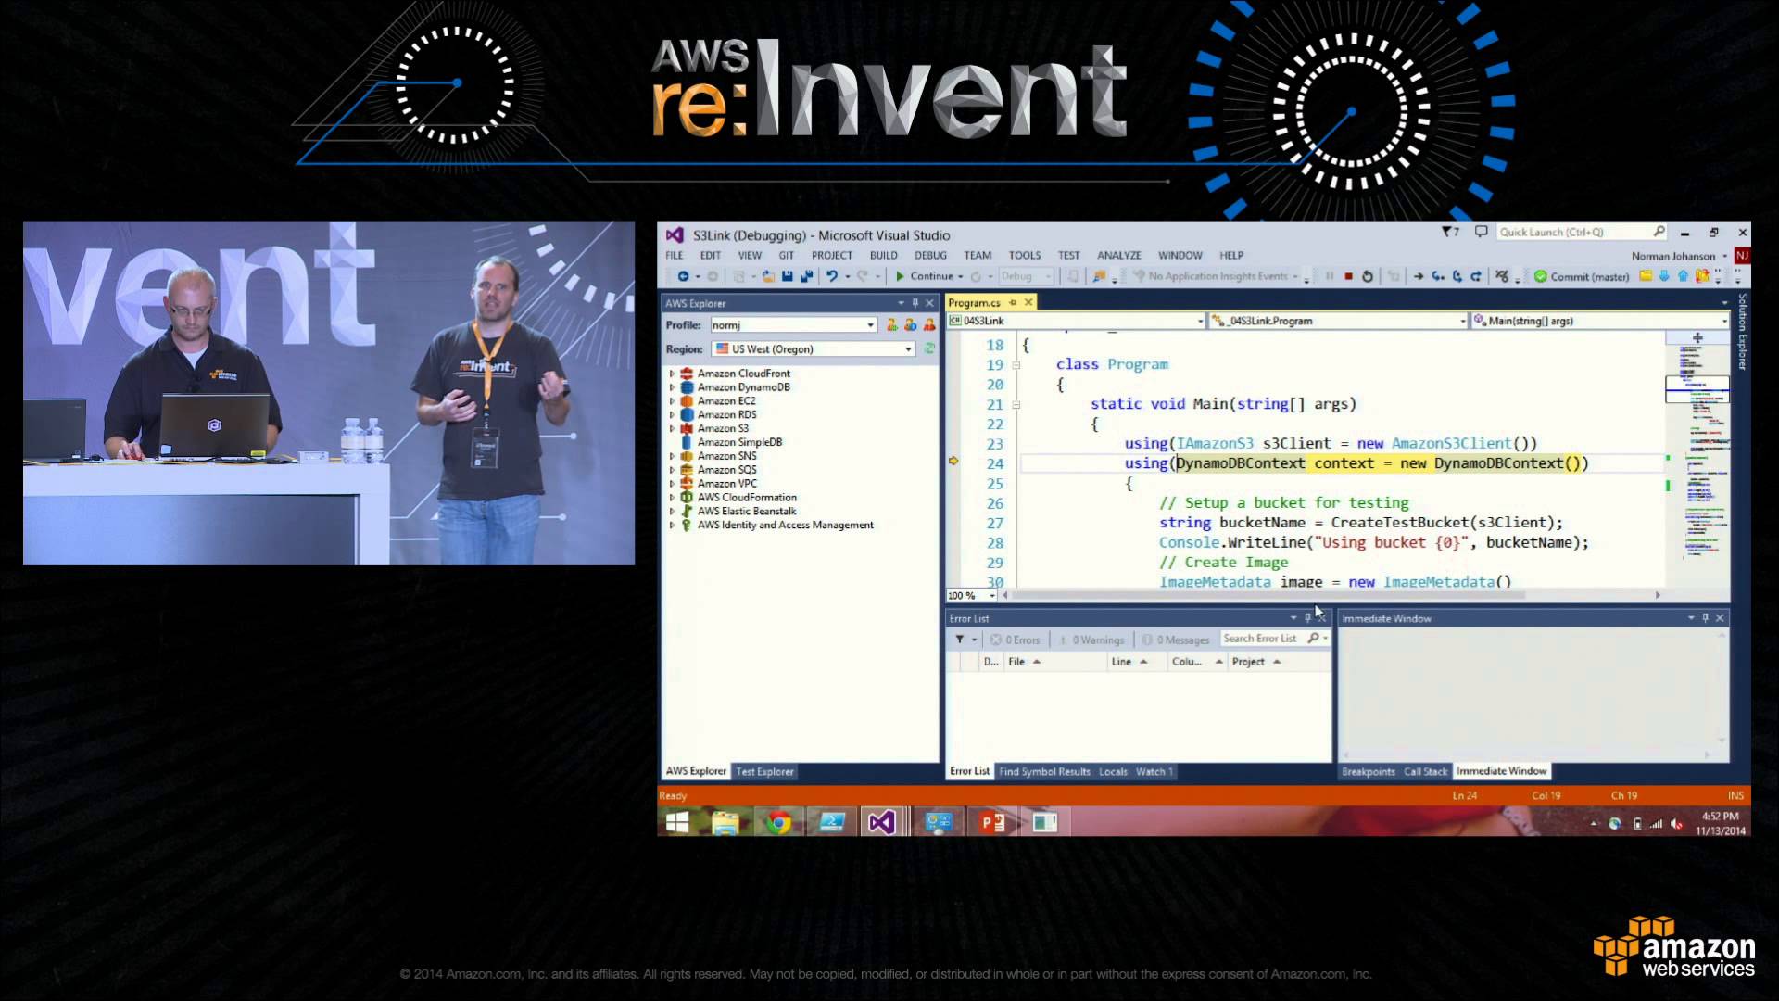Toggle auto-hide pin on Immediate Window panel
1779x1001 pixels.
click(1705, 618)
